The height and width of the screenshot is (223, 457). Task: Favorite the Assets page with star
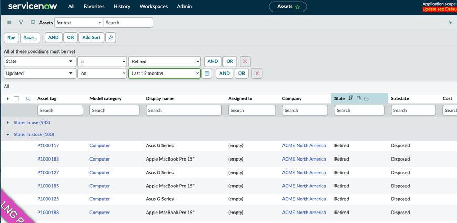pyautogui.click(x=298, y=7)
